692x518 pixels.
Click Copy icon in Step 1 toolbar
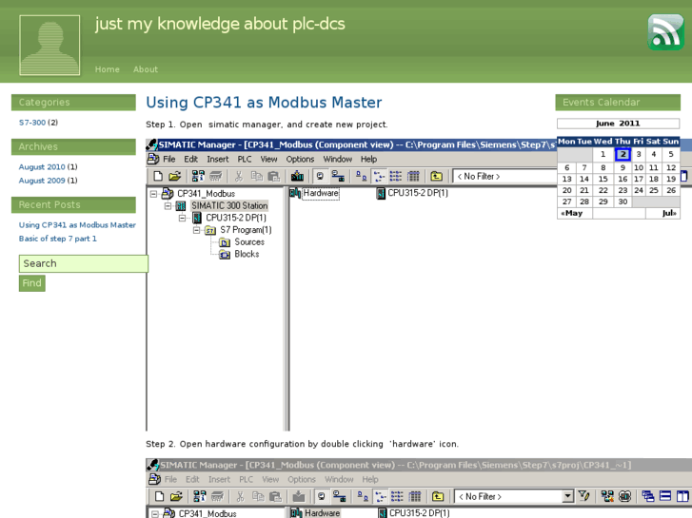coord(256,177)
